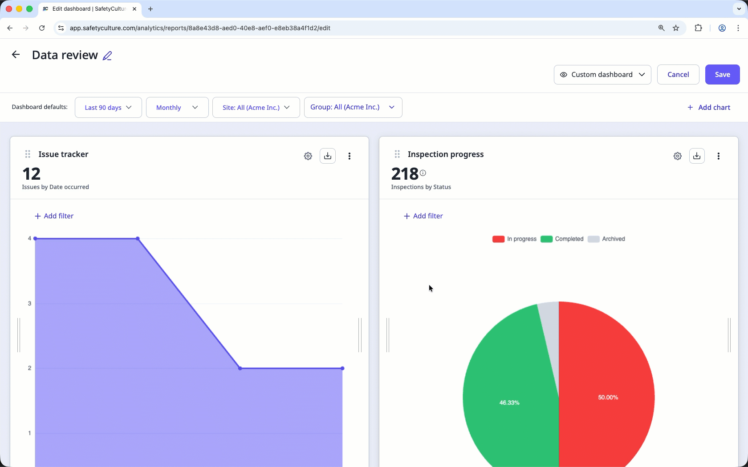Open Issue tracker more options menu
Viewport: 748px width, 467px height.
tap(350, 156)
